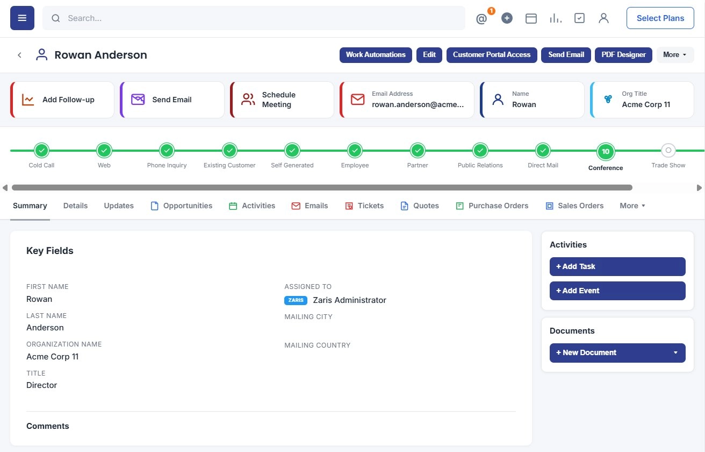
Task: Click the Name card person icon
Action: click(498, 100)
